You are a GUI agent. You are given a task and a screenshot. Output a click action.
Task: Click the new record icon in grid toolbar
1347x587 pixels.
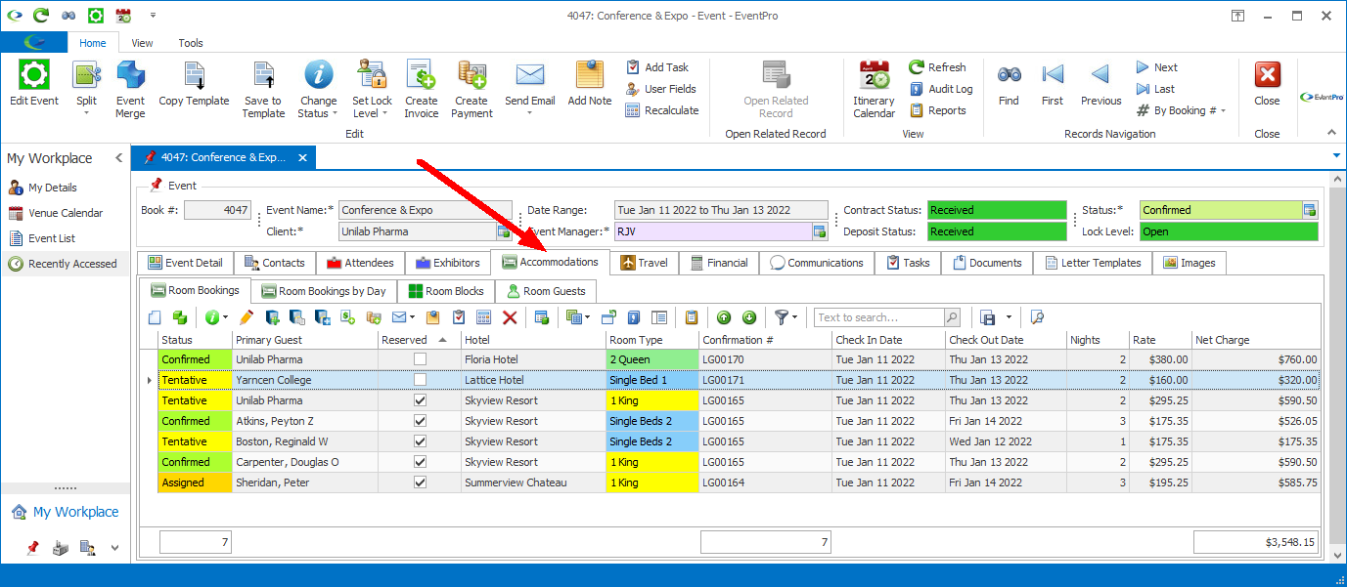point(155,317)
